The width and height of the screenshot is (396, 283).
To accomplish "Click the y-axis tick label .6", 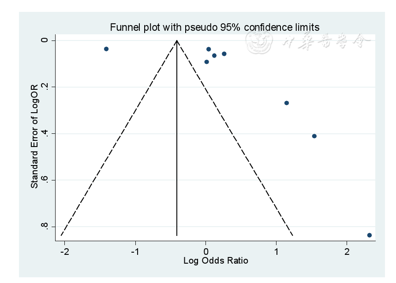I will tap(44, 180).
